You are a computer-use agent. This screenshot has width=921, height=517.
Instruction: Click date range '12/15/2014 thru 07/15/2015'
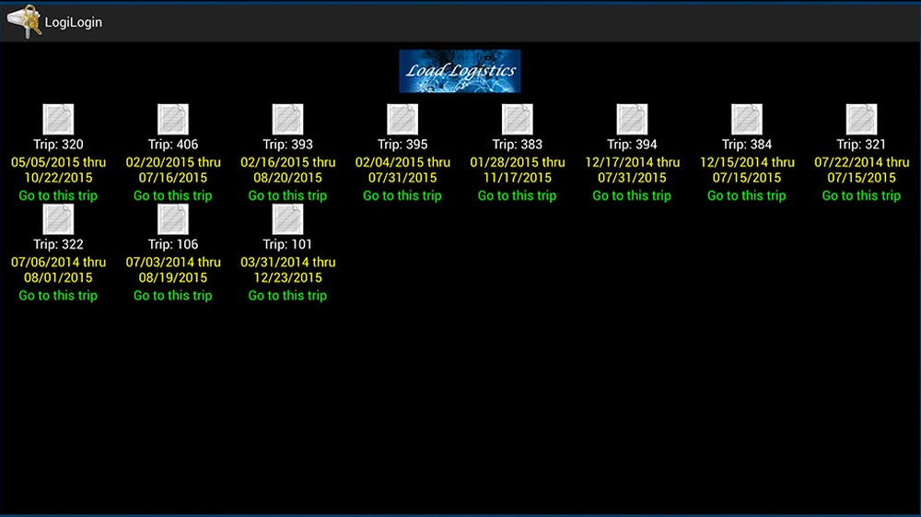tap(747, 170)
